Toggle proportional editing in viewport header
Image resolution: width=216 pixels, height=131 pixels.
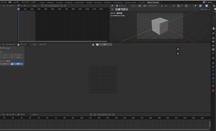tap(186, 6)
